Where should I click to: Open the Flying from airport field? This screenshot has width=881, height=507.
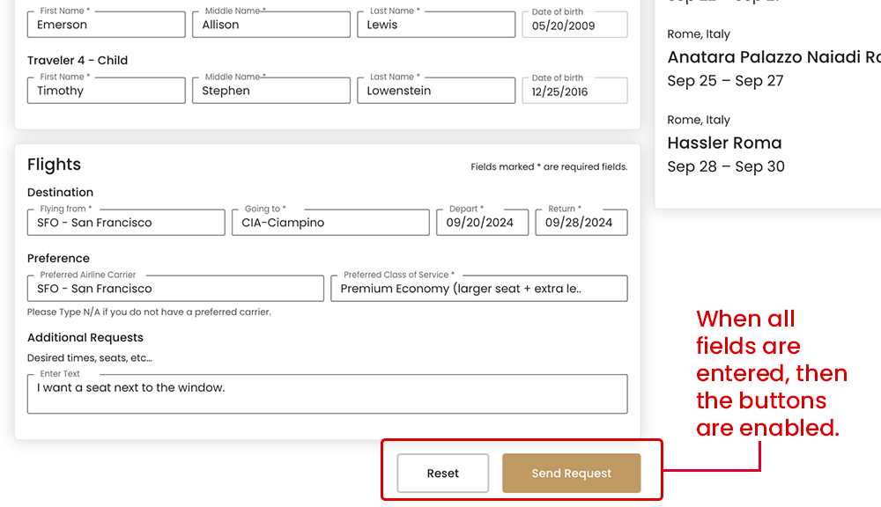[x=126, y=223]
